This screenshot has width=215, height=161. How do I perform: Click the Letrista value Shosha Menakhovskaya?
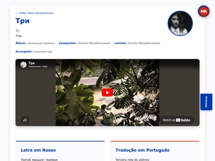coord(144,43)
